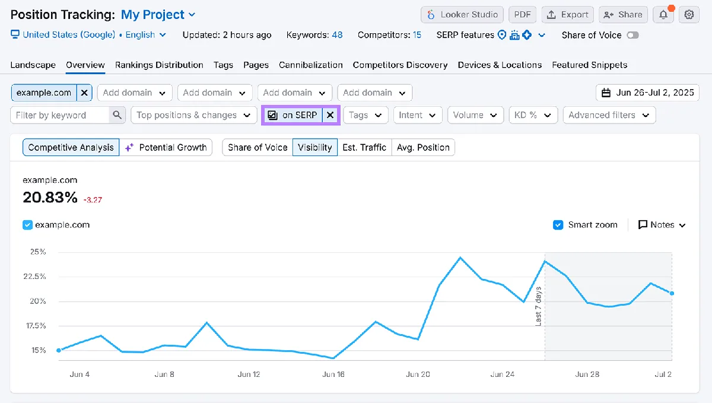This screenshot has height=403, width=712.
Task: Open the Tags tab
Action: point(223,65)
